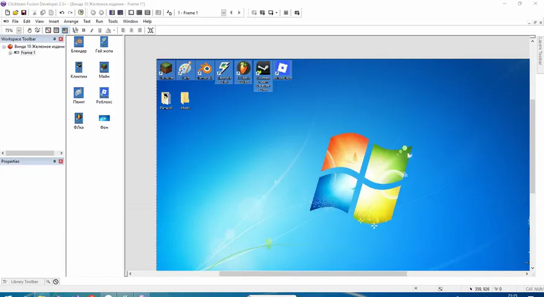Toggle underline formatting
Image resolution: width=544 pixels, height=297 pixels.
100,30
